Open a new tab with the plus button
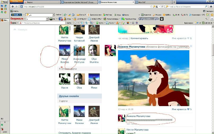214x134 pixels. point(174,2)
